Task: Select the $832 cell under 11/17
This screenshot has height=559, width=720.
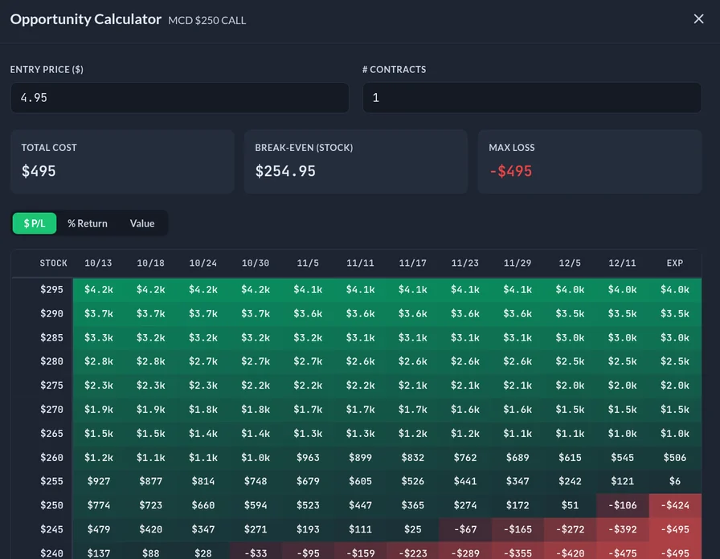Action: [412, 458]
